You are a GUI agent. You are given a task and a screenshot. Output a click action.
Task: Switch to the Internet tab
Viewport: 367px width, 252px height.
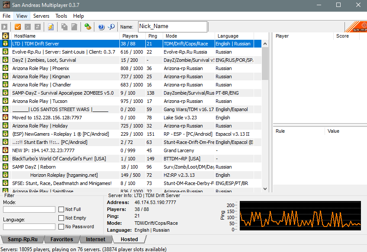click(x=96, y=239)
